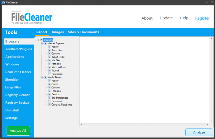Image resolution: width=215 pixels, height=139 pixels.
Task: Uncheck Firefox Form info checkbox
Action: [x=49, y=91]
